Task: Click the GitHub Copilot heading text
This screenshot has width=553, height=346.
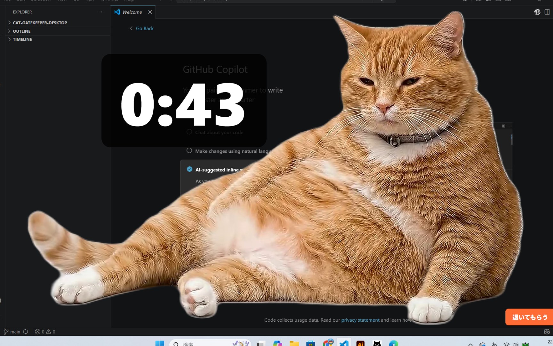Action: point(215,70)
